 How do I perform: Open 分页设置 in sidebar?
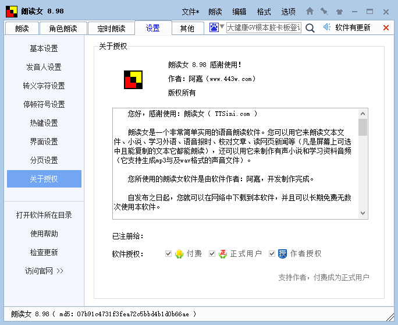click(x=44, y=160)
